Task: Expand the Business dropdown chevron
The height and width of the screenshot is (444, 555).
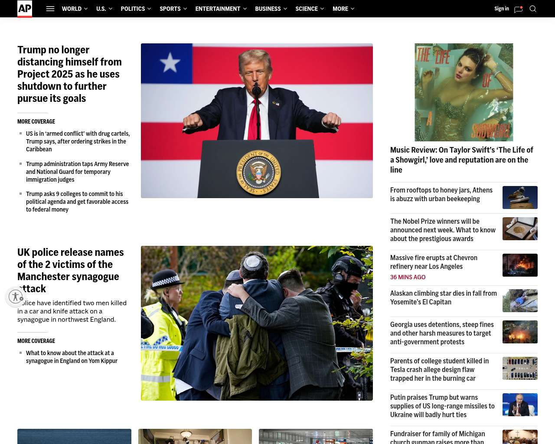Action: [x=285, y=9]
